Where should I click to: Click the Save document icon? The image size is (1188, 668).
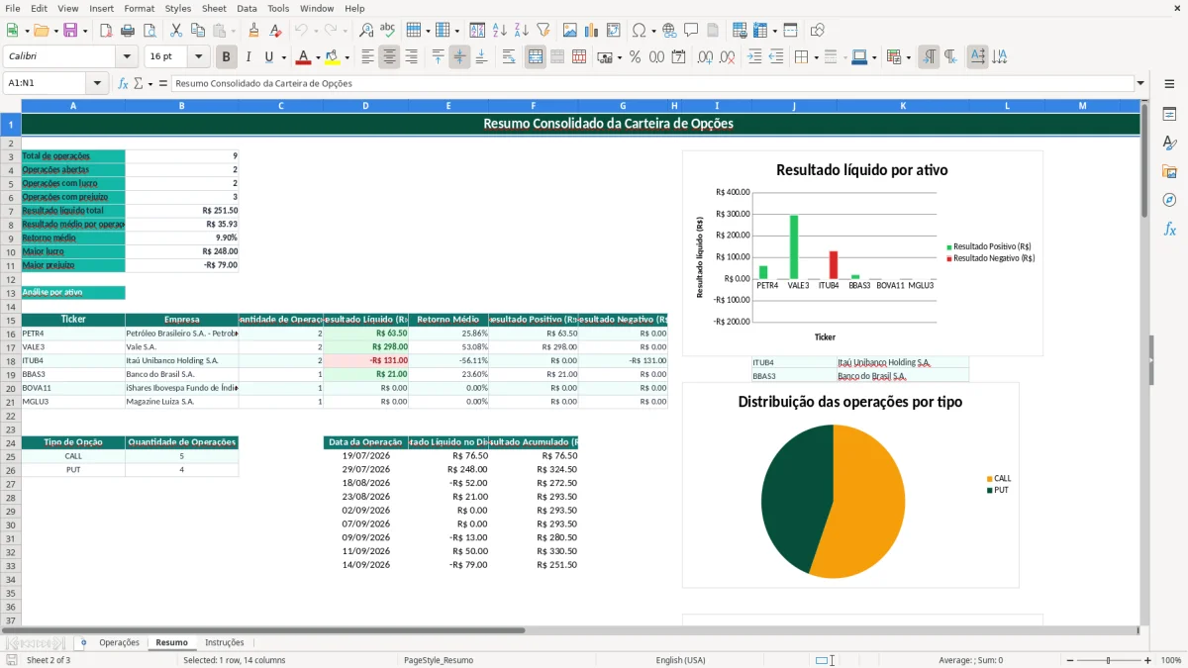pyautogui.click(x=70, y=31)
